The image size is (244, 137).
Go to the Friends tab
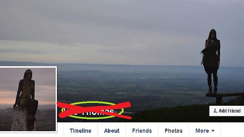tap(142, 131)
